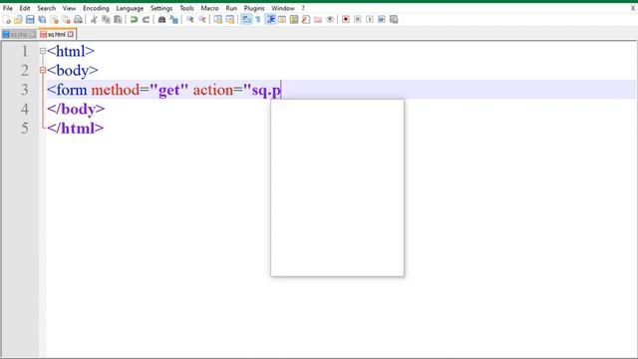Image resolution: width=638 pixels, height=359 pixels.
Task: Cut selection with the scissors icon
Action: click(94, 20)
